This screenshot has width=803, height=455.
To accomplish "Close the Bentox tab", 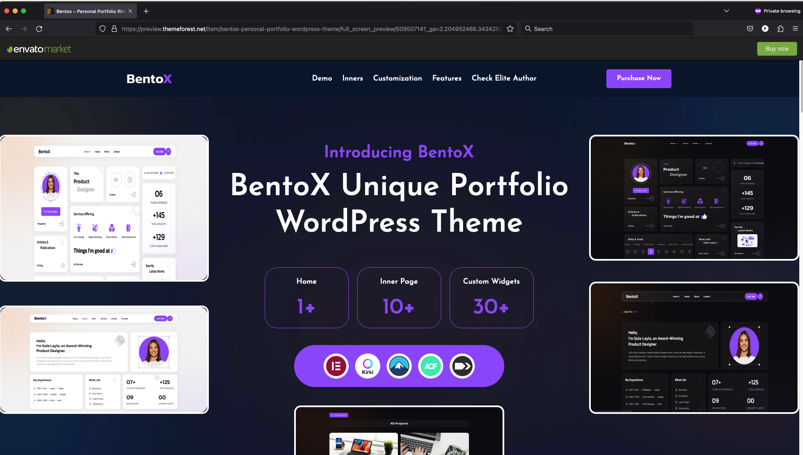I will 130,11.
